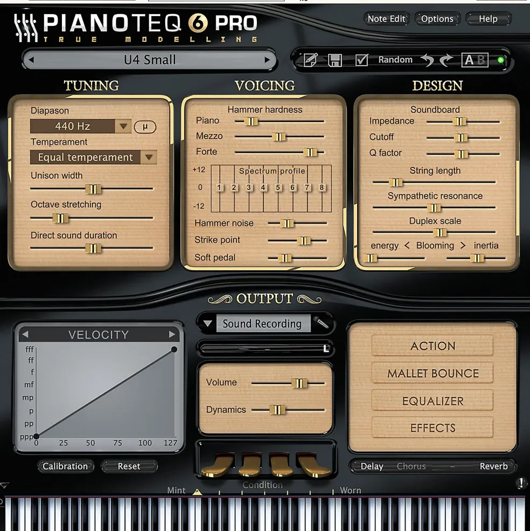Click the Blooming energy slider handle

(370, 258)
